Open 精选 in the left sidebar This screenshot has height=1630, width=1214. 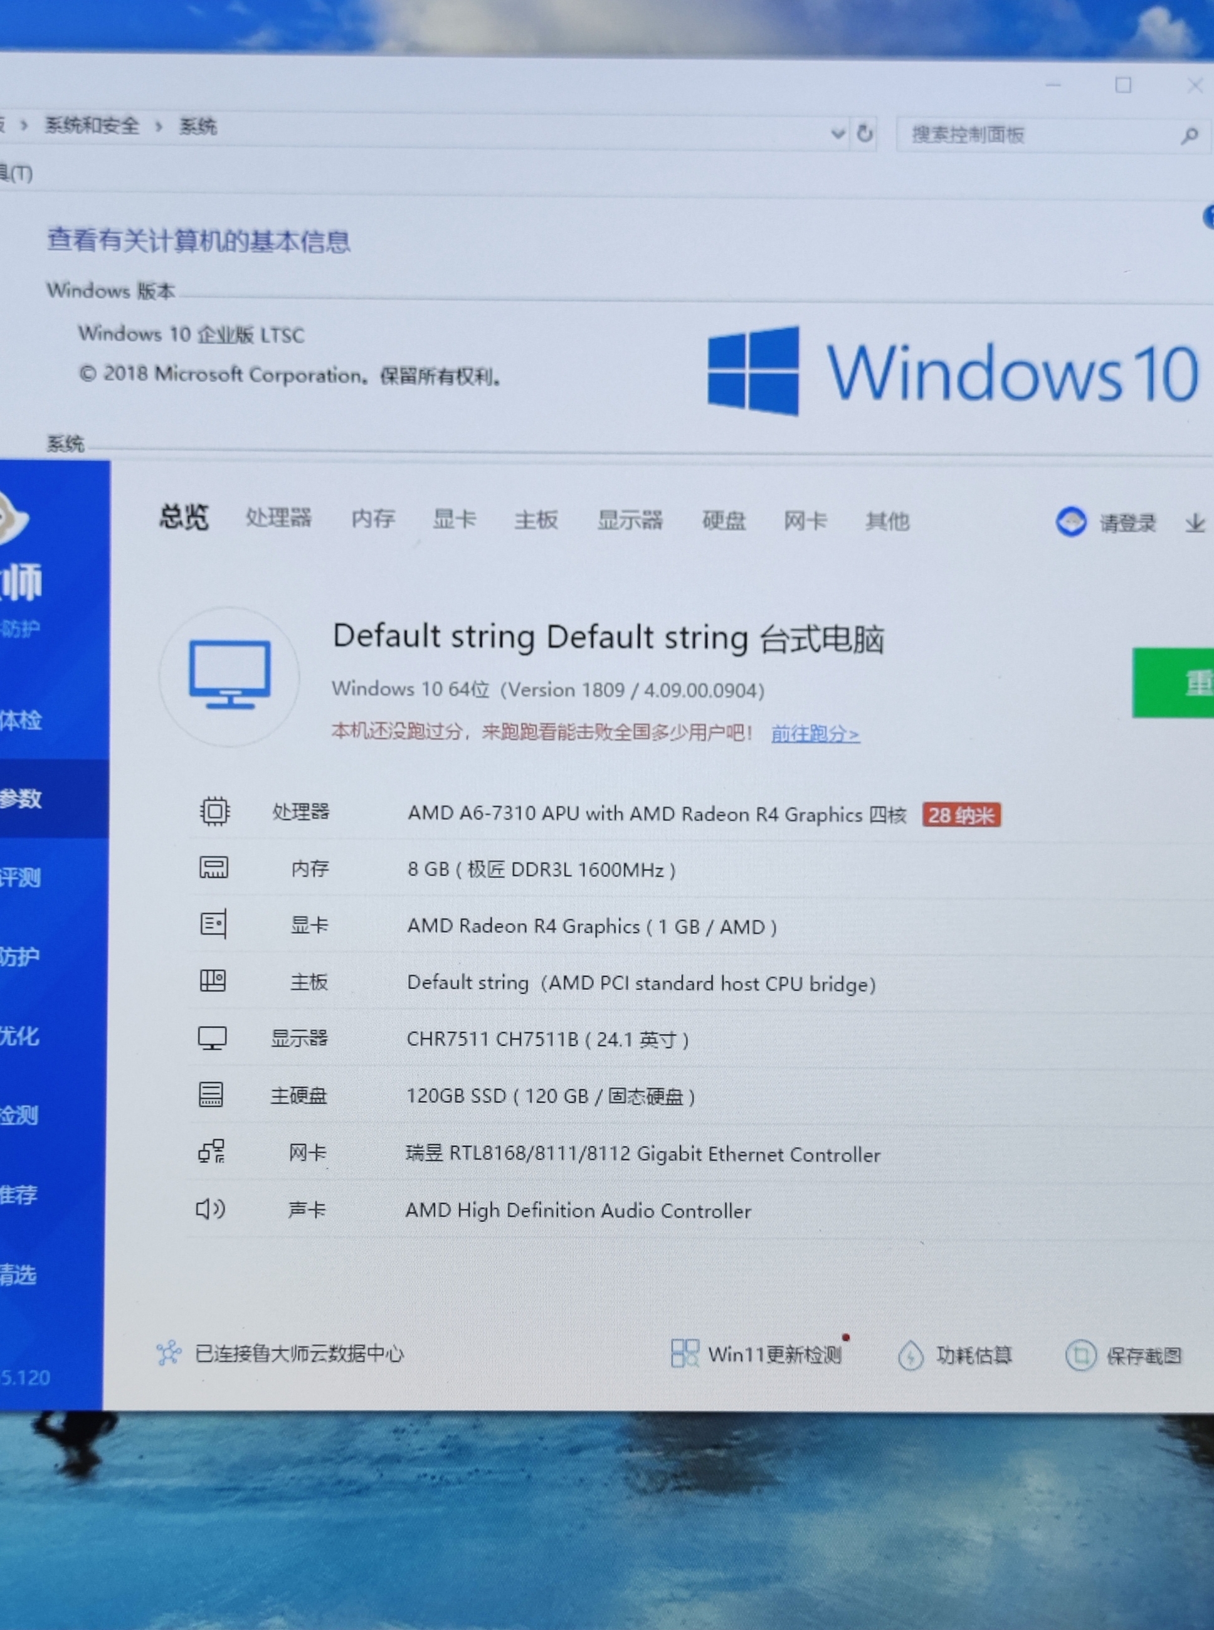(x=18, y=1274)
